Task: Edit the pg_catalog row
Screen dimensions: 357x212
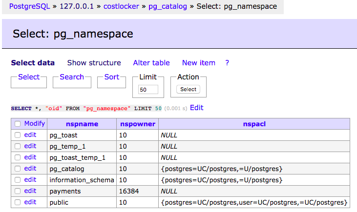Action: [30, 168]
